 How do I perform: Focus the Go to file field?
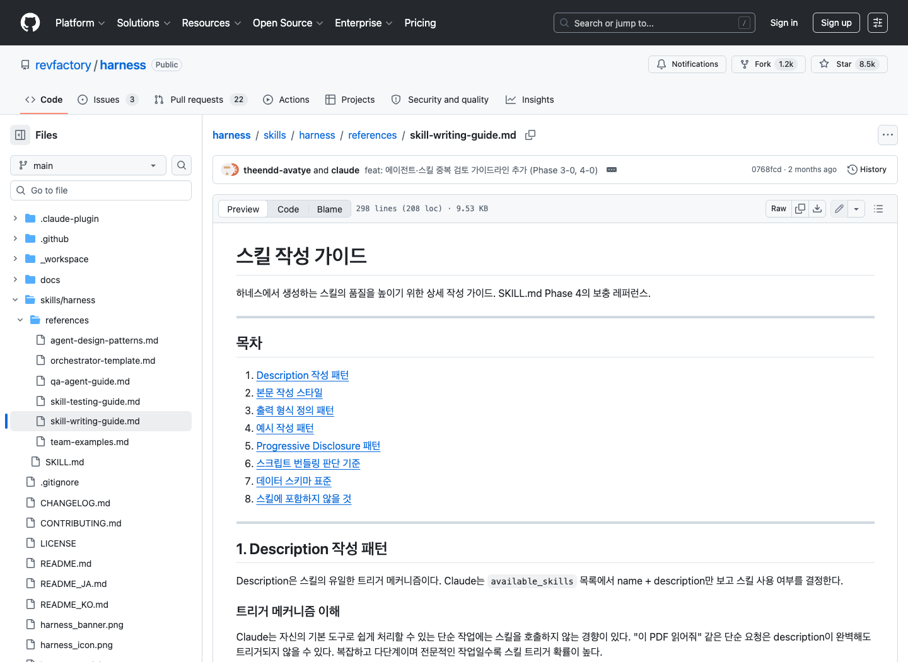(x=101, y=190)
